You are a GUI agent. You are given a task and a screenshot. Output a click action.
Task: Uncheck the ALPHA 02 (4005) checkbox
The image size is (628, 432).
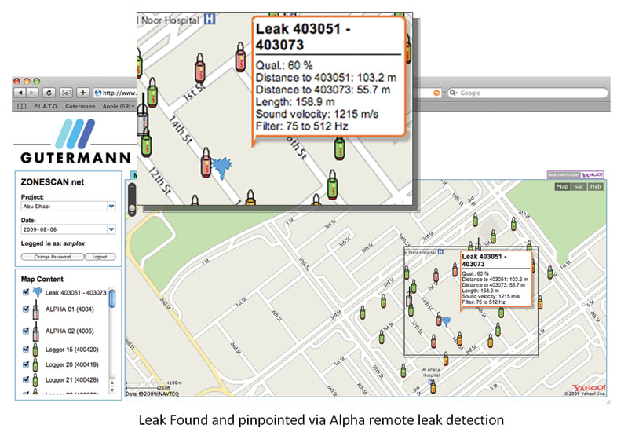tap(26, 331)
